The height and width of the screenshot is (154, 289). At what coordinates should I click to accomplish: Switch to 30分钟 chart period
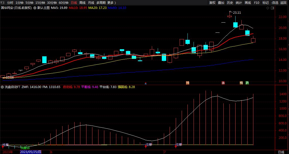(52, 3)
